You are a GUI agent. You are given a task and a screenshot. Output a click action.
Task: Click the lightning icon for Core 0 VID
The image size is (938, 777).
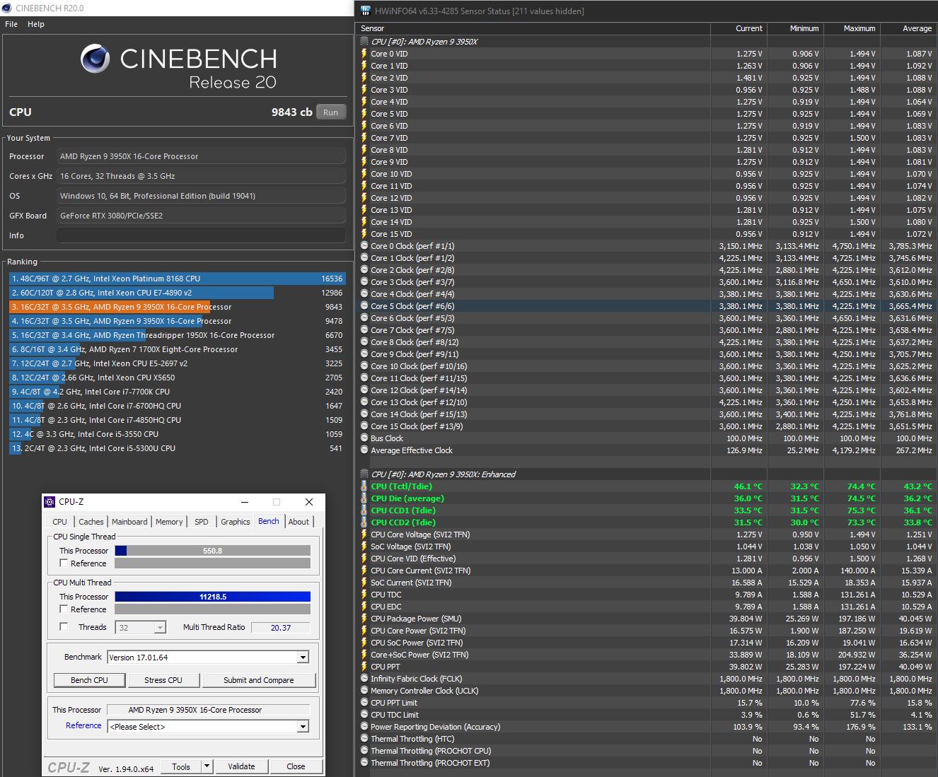point(364,54)
